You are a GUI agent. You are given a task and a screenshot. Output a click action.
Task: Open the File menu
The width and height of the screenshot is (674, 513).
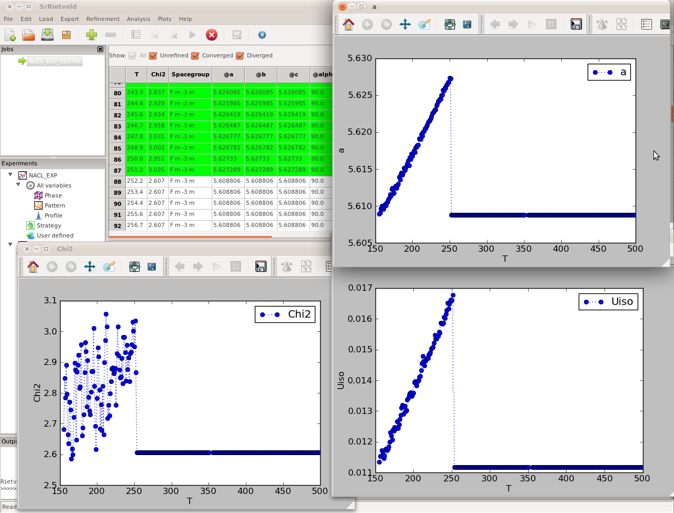tap(8, 19)
